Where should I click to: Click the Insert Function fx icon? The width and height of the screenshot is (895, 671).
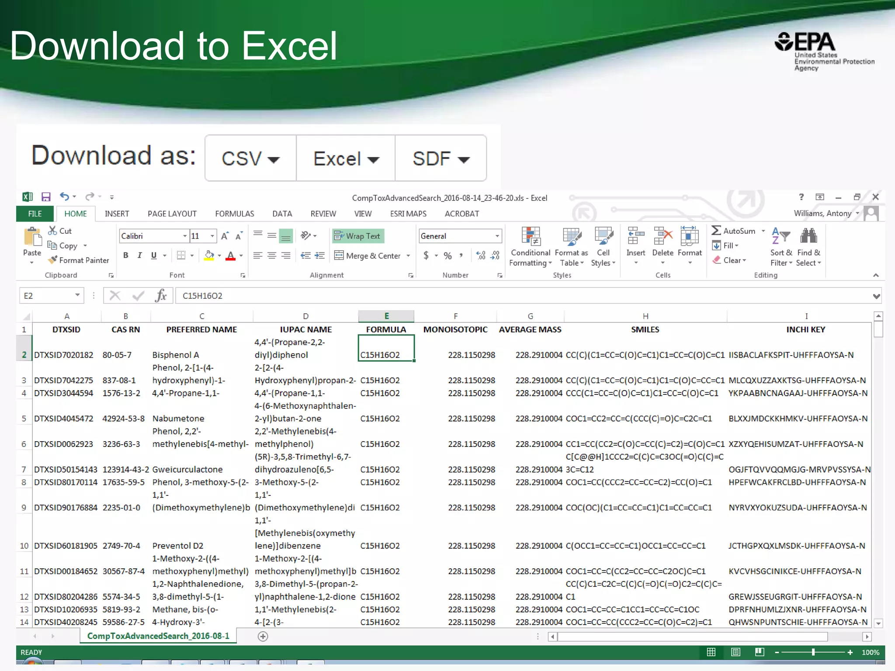point(160,296)
